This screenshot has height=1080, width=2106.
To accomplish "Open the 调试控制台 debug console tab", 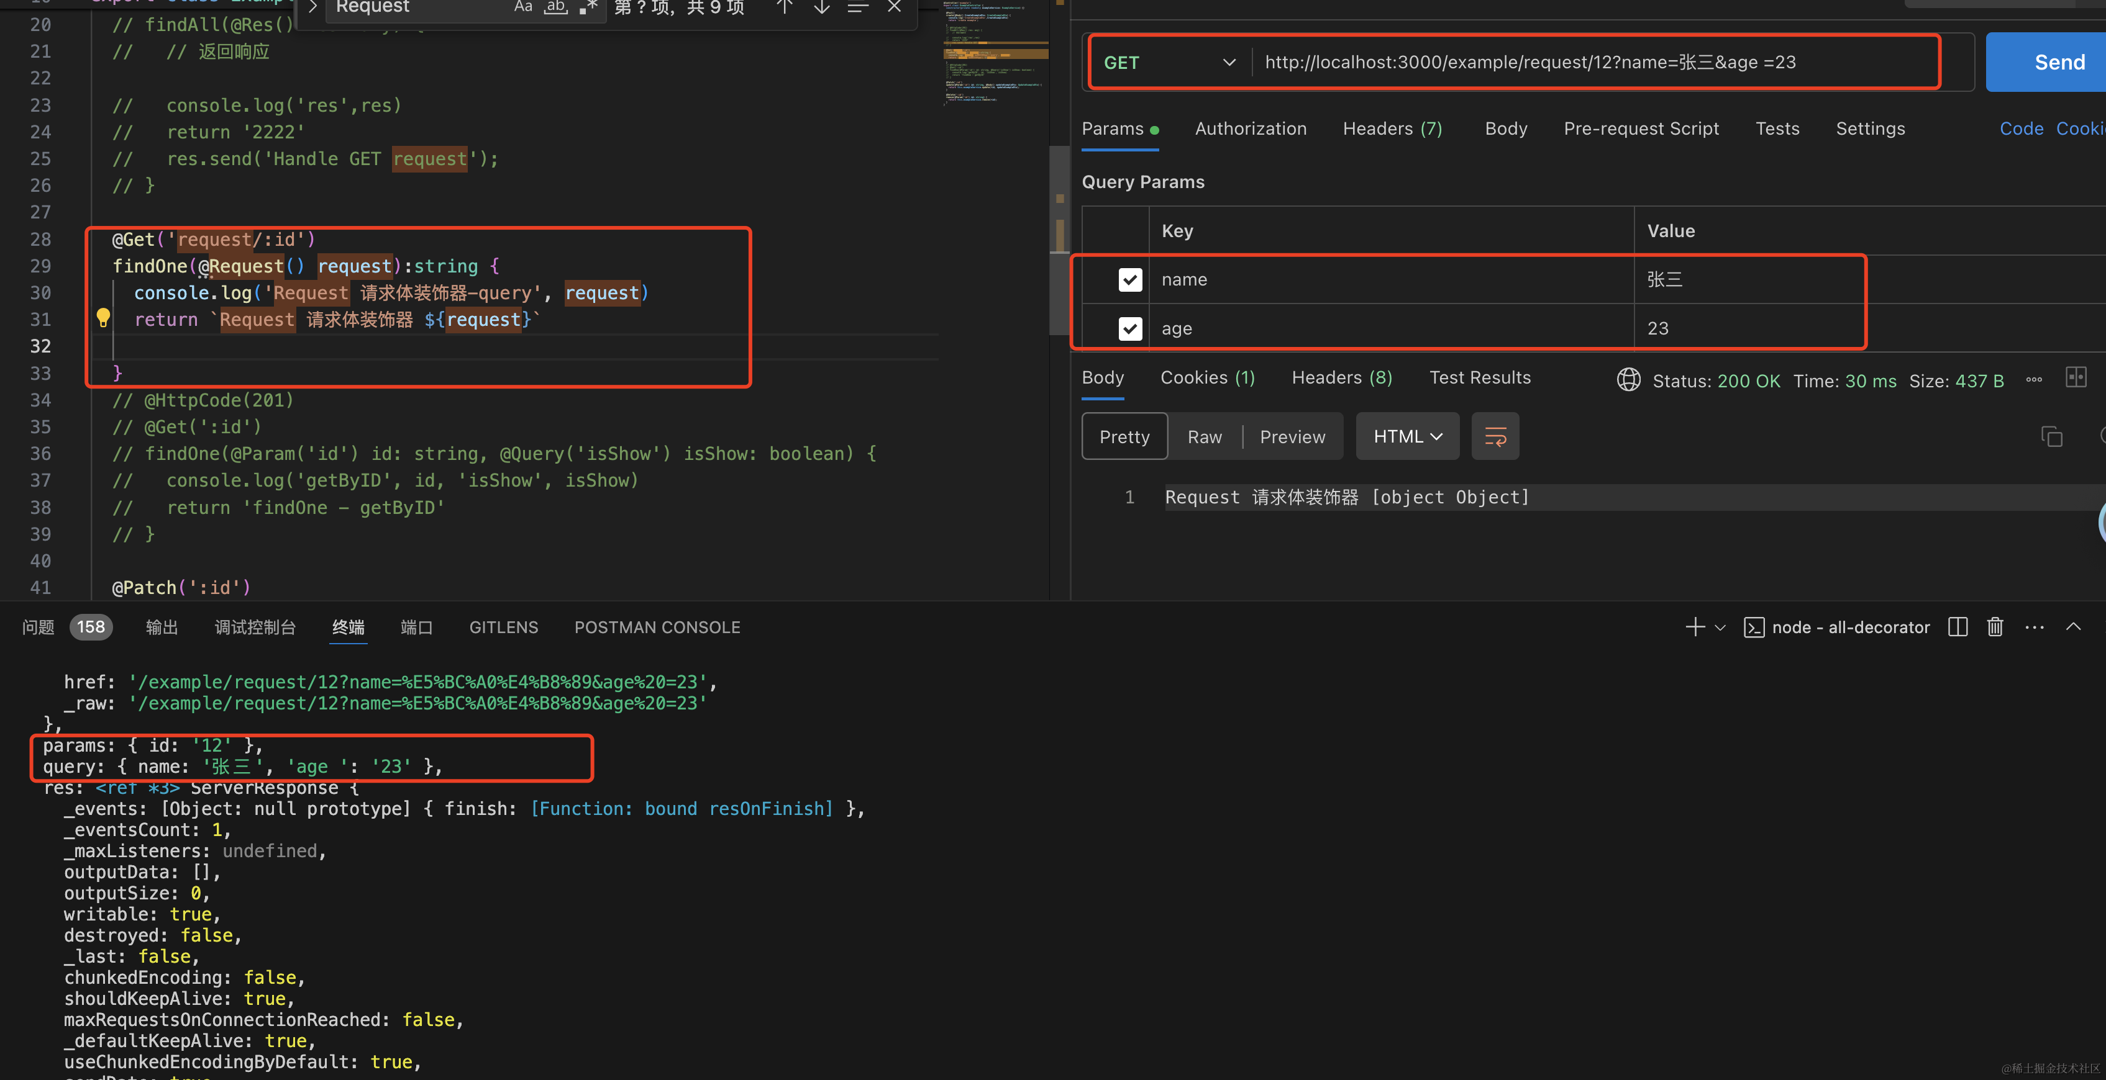I will 255,628.
